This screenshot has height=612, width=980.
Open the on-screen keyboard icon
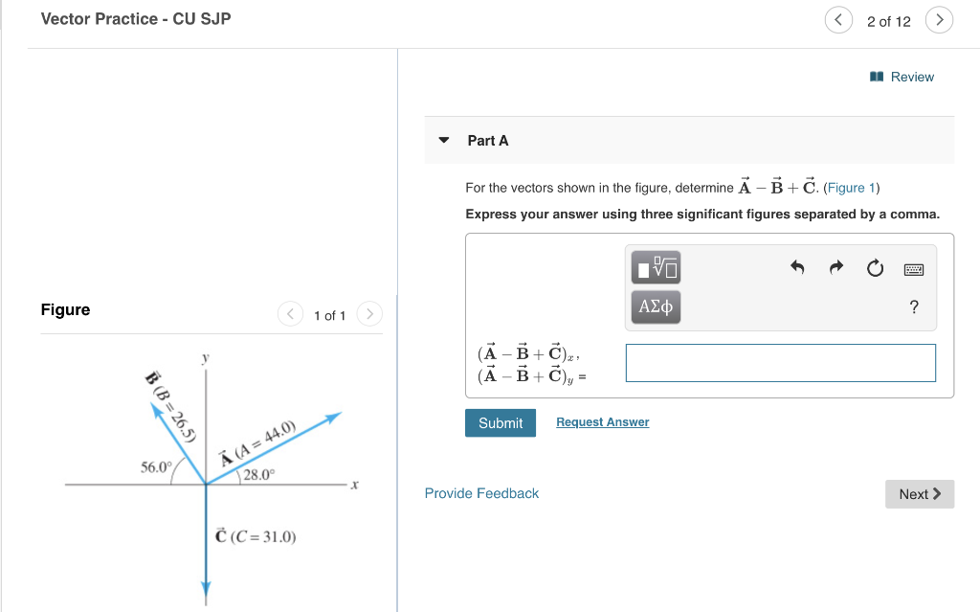click(914, 269)
